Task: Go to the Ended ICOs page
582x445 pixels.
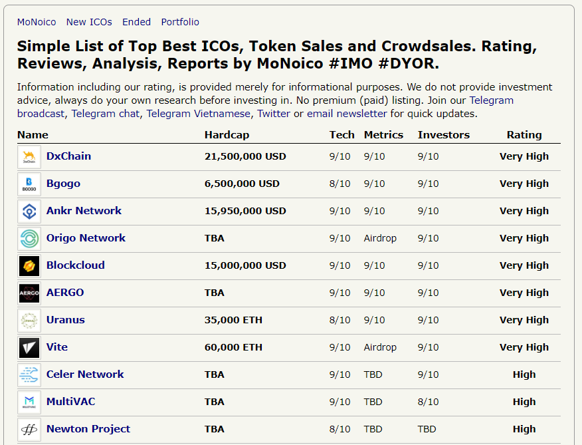Action: tap(136, 22)
